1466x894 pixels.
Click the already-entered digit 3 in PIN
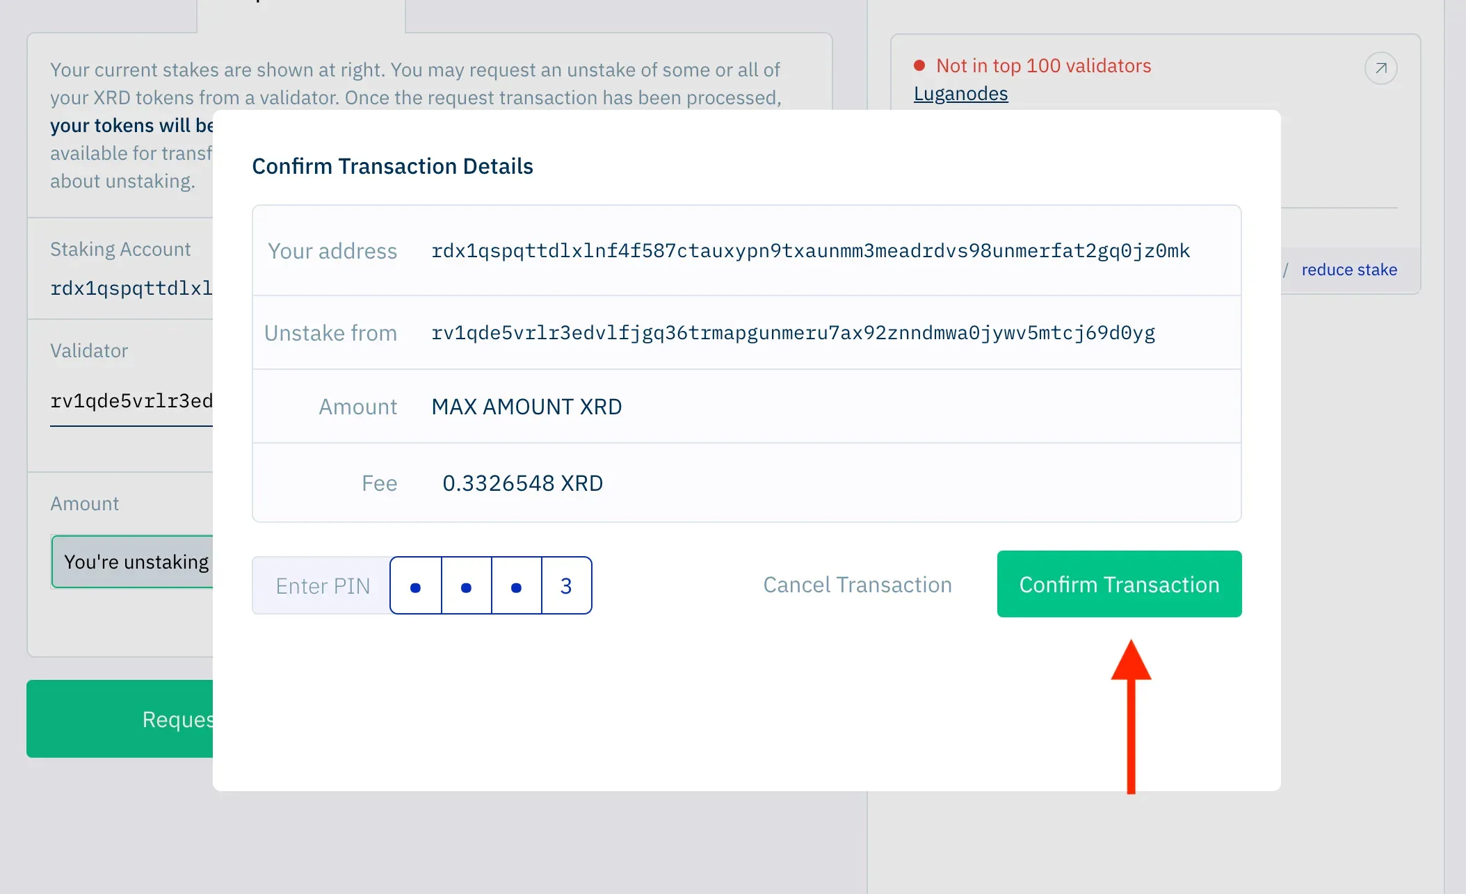click(x=567, y=585)
